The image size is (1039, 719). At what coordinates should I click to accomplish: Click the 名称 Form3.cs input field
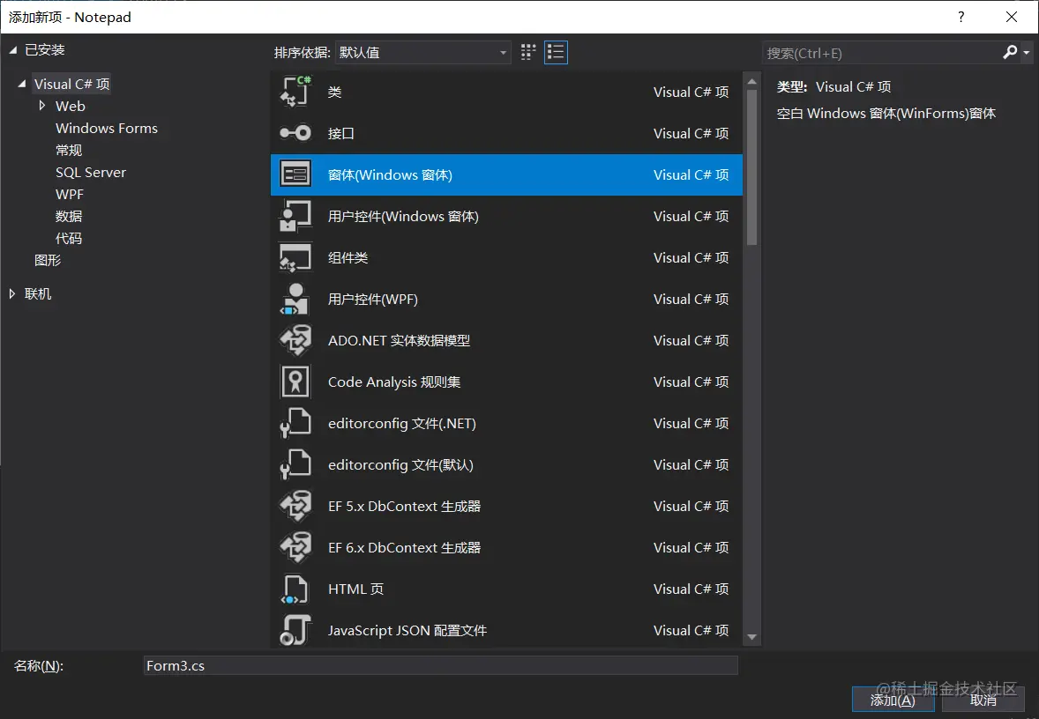click(441, 665)
